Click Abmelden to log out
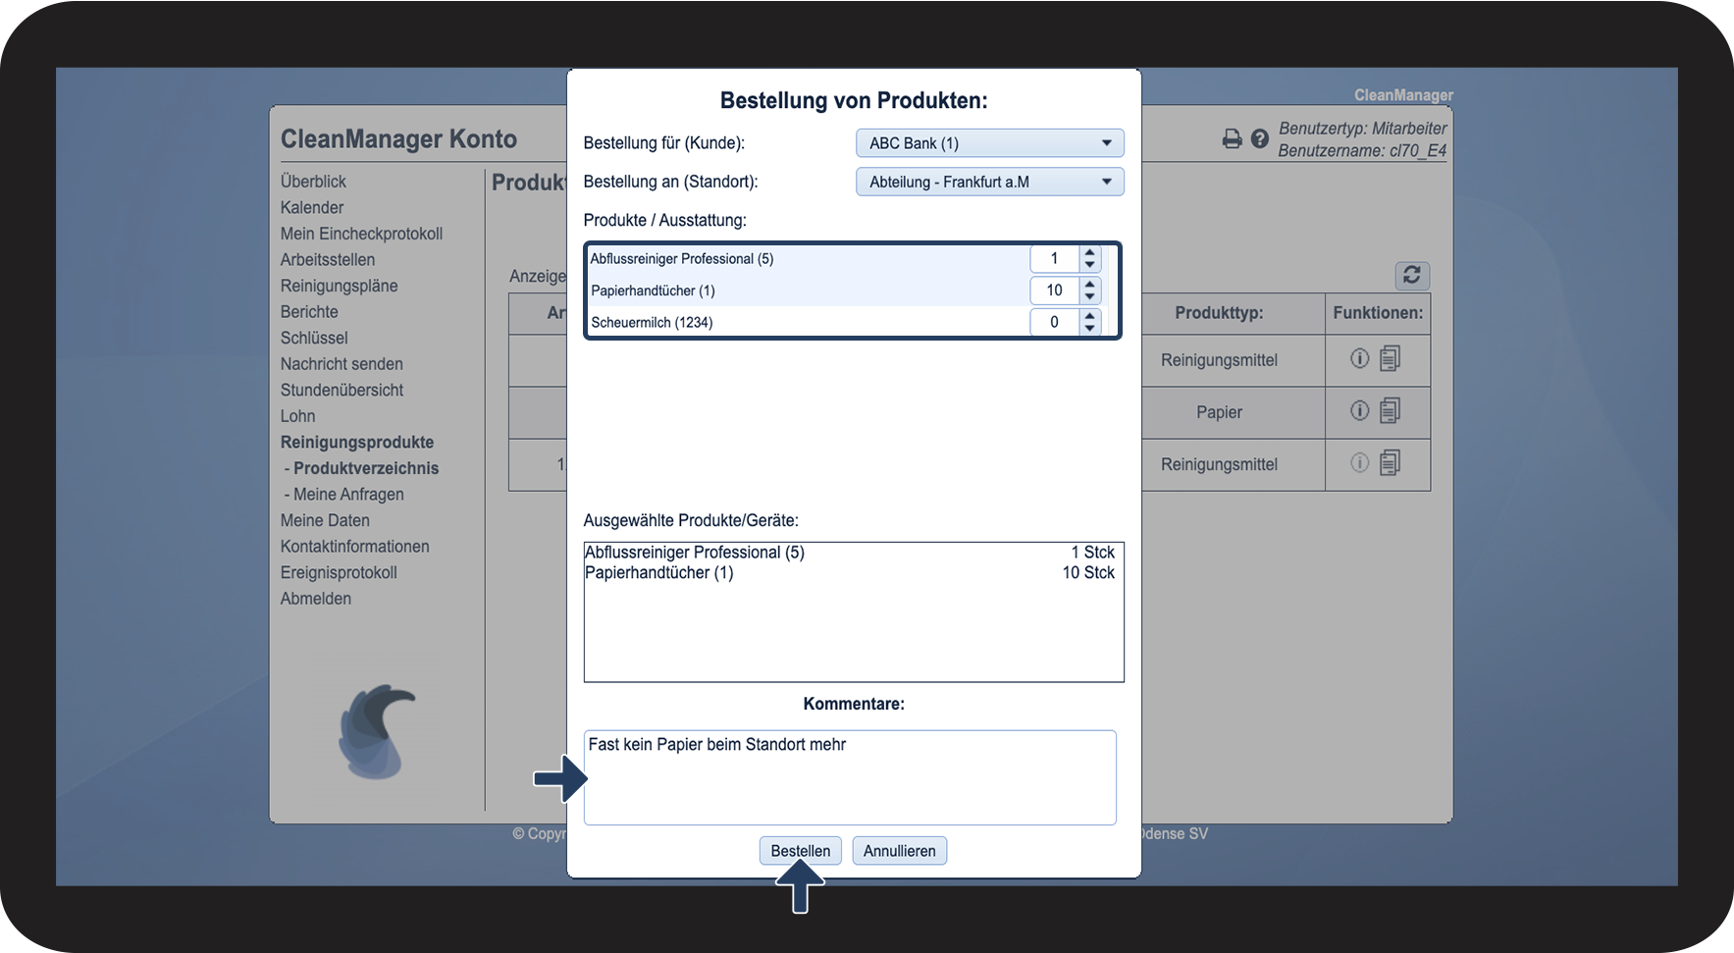The height and width of the screenshot is (953, 1734). pos(315,599)
